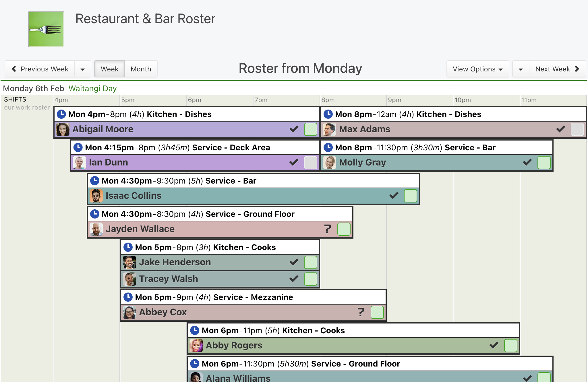Click the clock icon on Service Deck Area shift
588x382 pixels.
78,147
